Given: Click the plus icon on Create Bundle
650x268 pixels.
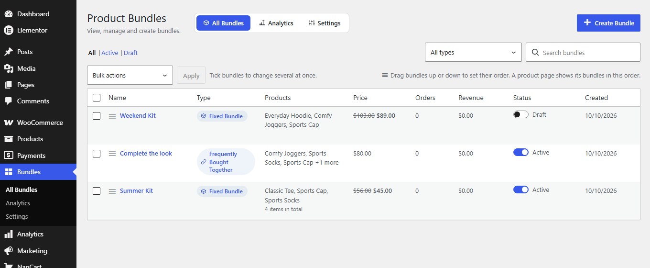Looking at the screenshot, I should pos(587,22).
